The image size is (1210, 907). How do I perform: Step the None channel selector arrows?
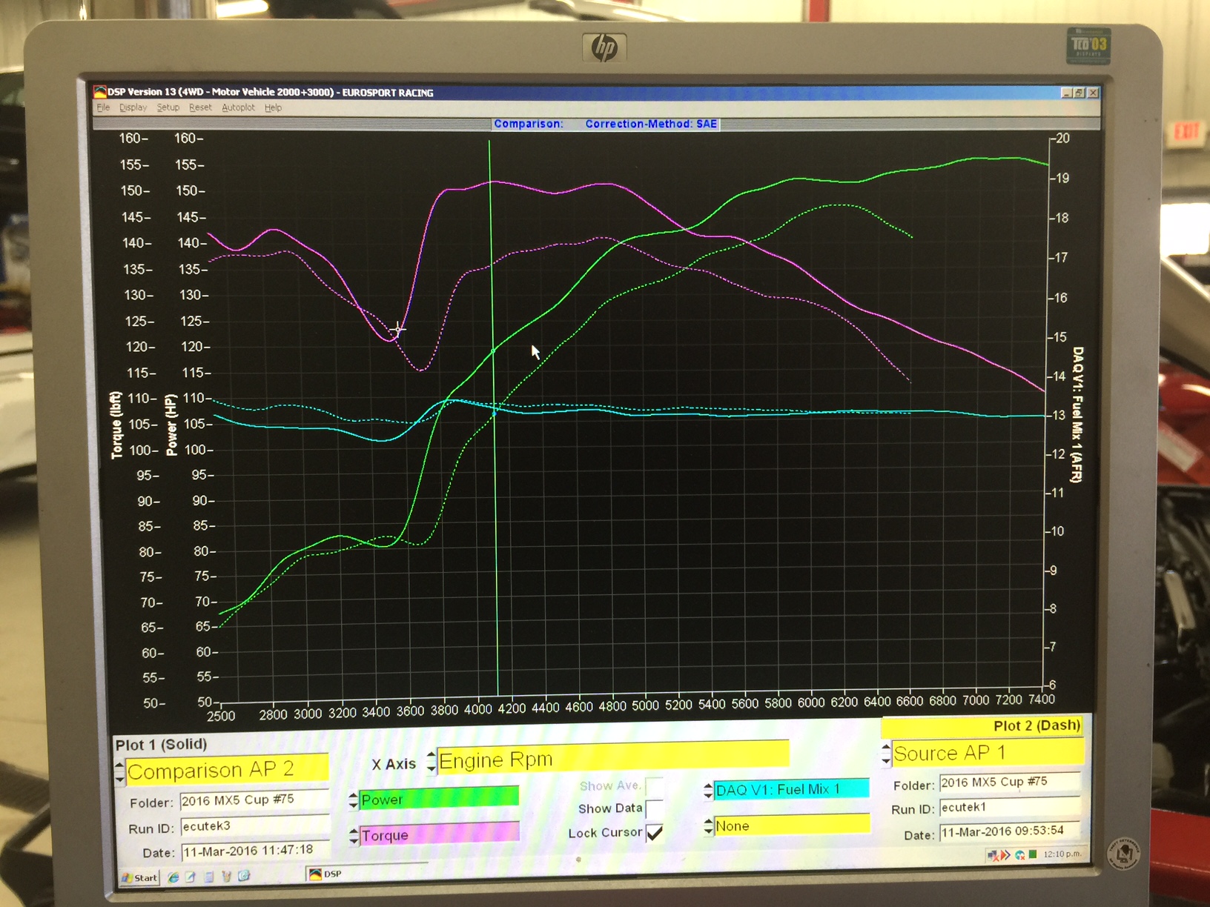click(708, 826)
